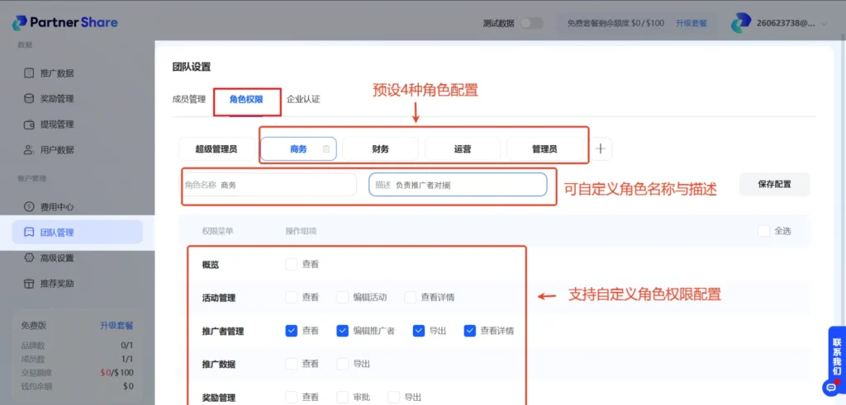Click the 描述 input field
The height and width of the screenshot is (405, 846).
pyautogui.click(x=467, y=186)
